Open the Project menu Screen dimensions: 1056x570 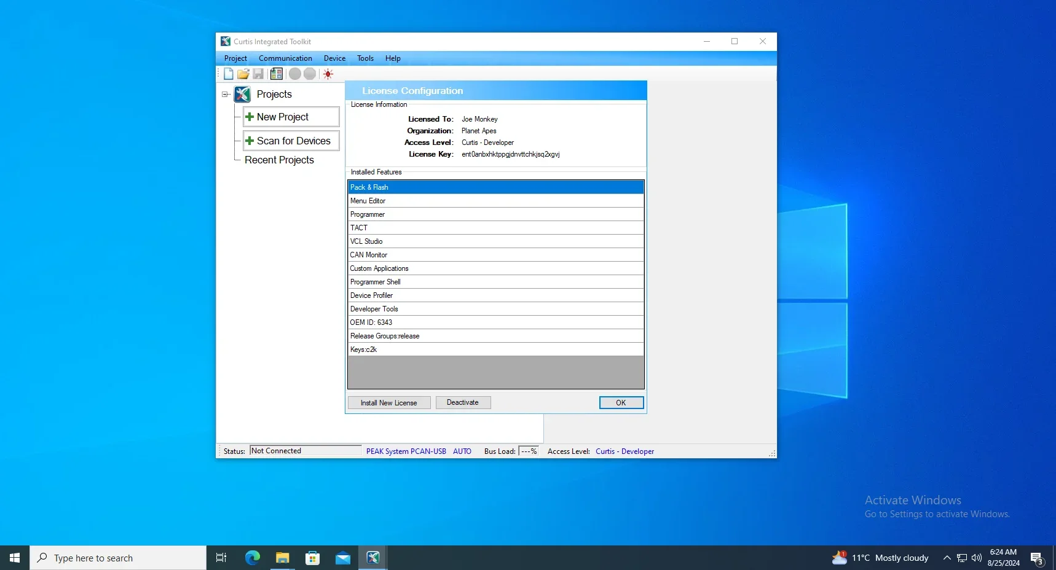click(x=235, y=58)
